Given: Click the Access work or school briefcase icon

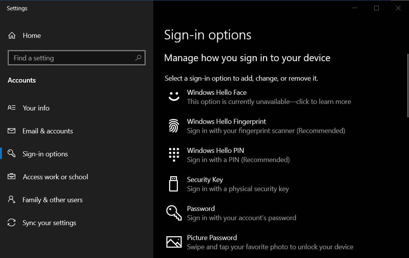Looking at the screenshot, I should click(x=11, y=176).
